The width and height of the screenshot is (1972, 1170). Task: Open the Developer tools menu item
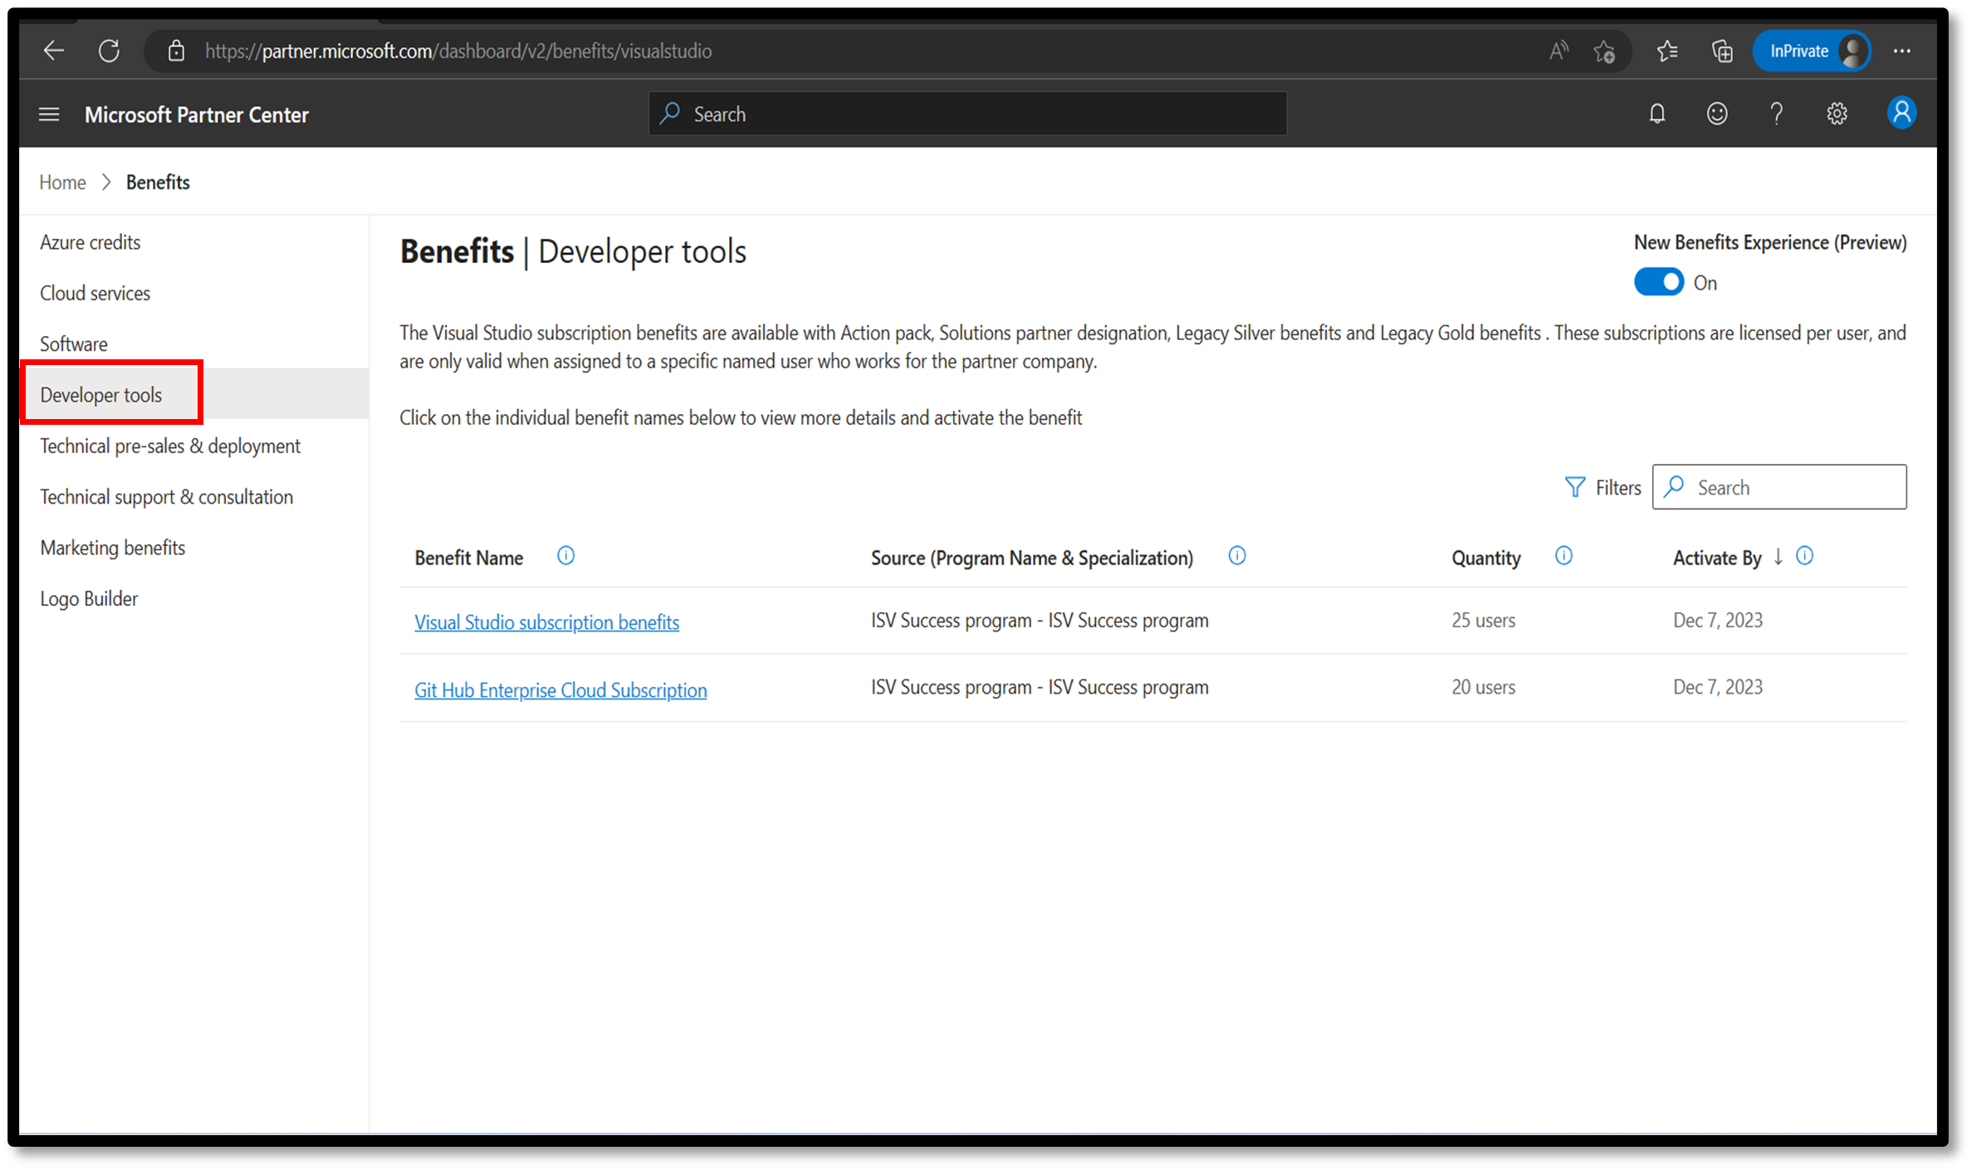pyautogui.click(x=99, y=392)
